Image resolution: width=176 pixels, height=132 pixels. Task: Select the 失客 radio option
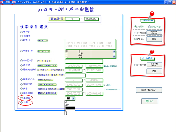21,89
